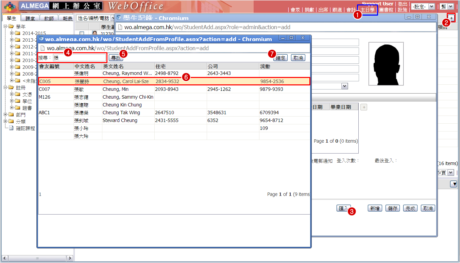Image resolution: width=460 pixels, height=263 pixels.
Task: Expand the 部門 folder node
Action: click(5, 115)
